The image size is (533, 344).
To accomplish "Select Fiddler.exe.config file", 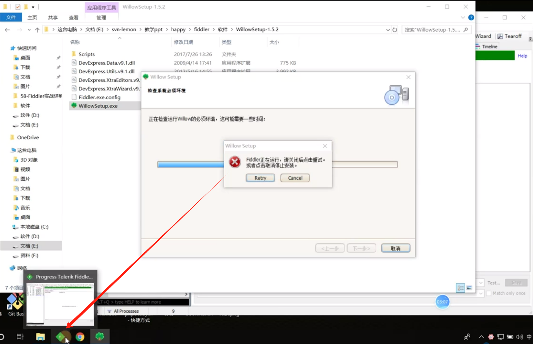I will click(99, 97).
